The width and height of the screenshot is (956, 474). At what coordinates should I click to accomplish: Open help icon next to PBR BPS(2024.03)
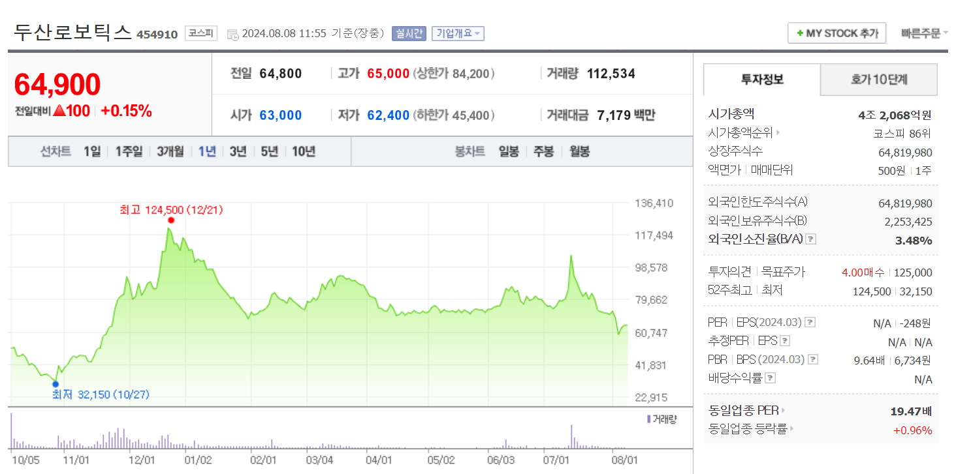click(813, 359)
